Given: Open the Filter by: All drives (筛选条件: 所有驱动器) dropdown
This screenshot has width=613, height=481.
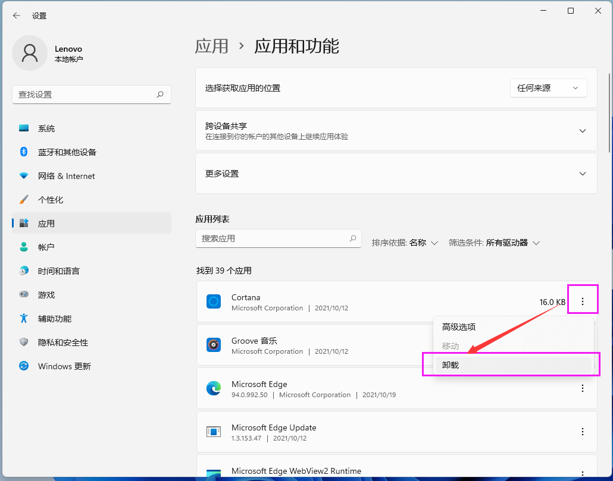Looking at the screenshot, I should [x=494, y=243].
